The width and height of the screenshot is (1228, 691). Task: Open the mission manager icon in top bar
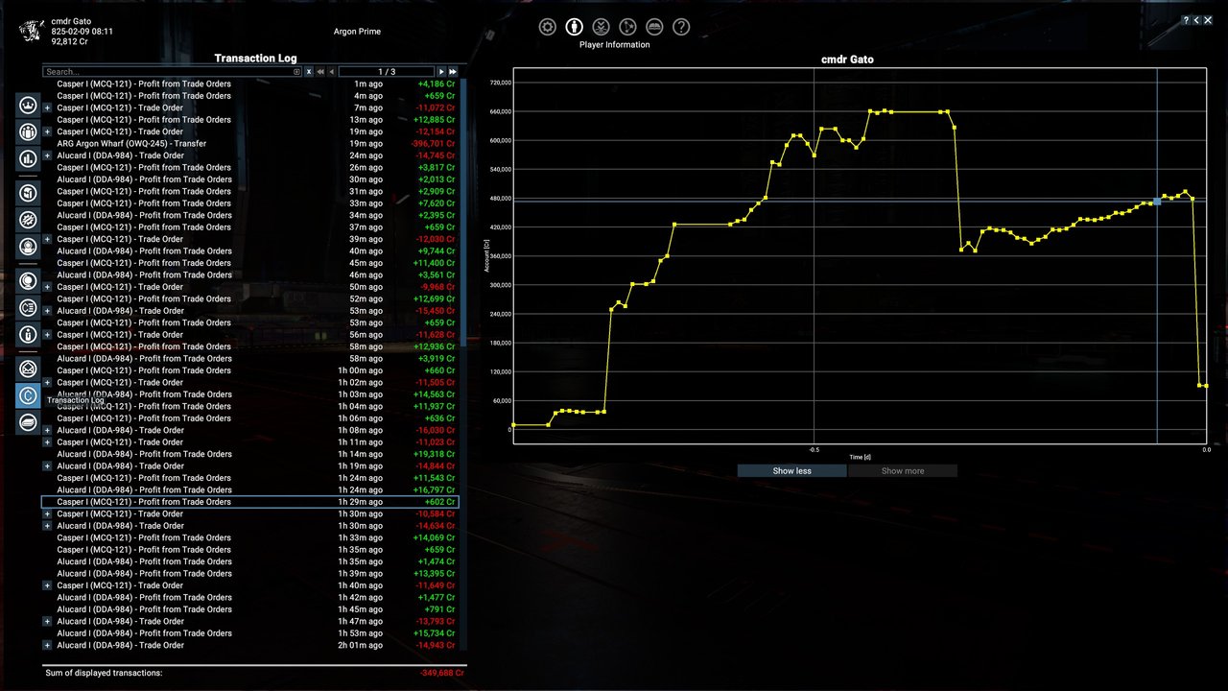[x=628, y=27]
